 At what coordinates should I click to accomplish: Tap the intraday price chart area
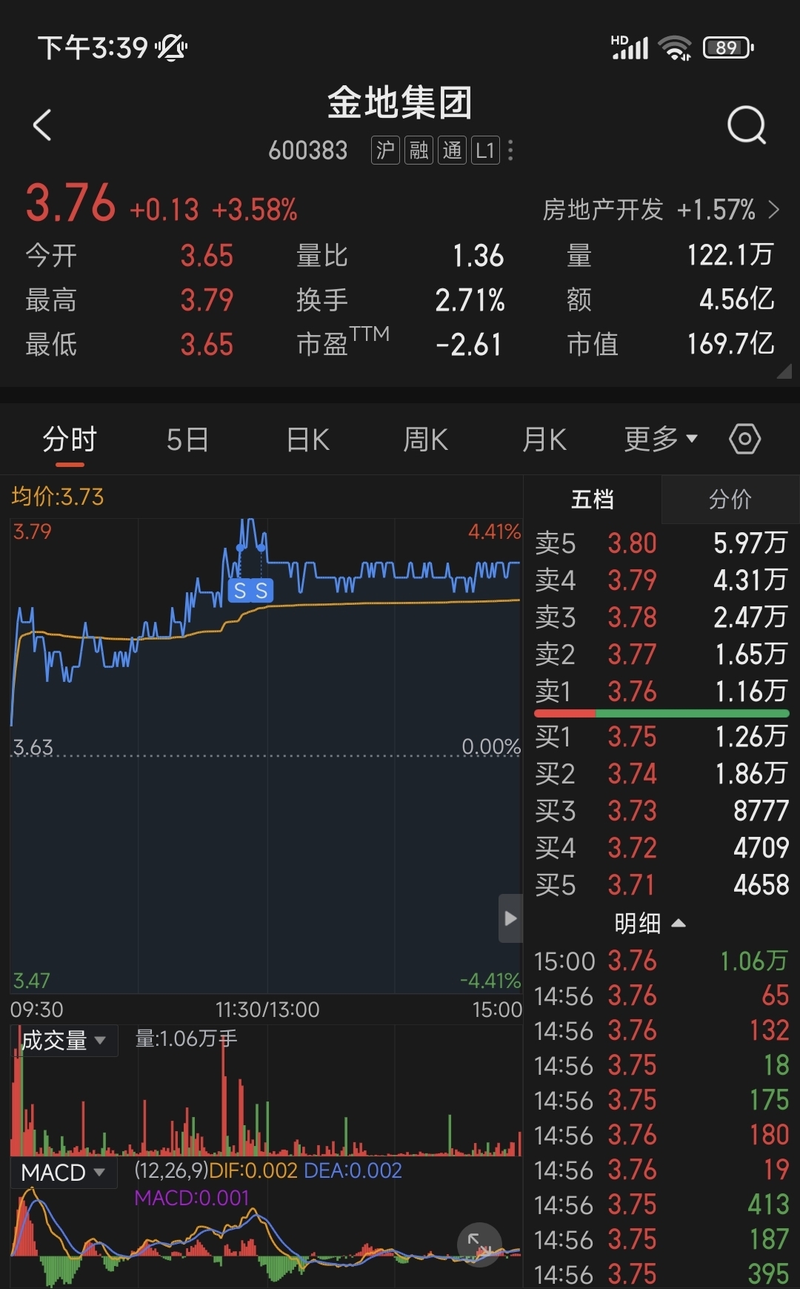pyautogui.click(x=266, y=756)
